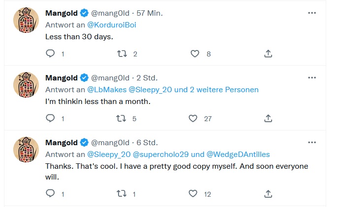The height and width of the screenshot is (207, 337).
Task: Open more options on the 57 Min. tweet
Action: 312,13
